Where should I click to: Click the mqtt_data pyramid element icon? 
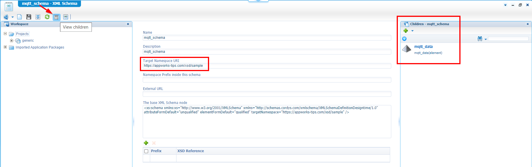pos(407,49)
